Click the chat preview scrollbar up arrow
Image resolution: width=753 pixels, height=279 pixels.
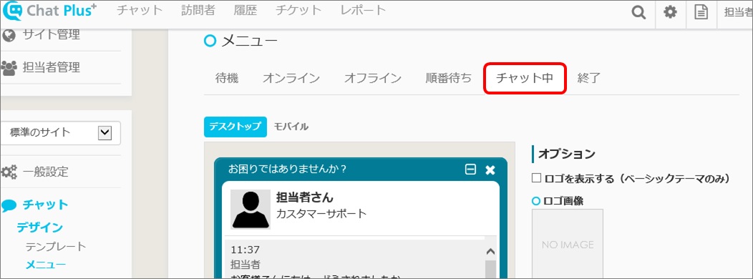(490, 250)
